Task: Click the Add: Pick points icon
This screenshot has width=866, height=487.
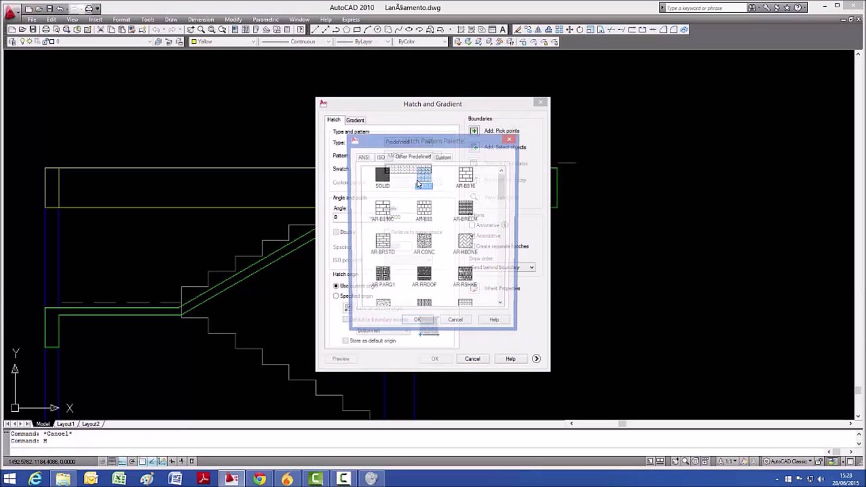Action: click(474, 131)
